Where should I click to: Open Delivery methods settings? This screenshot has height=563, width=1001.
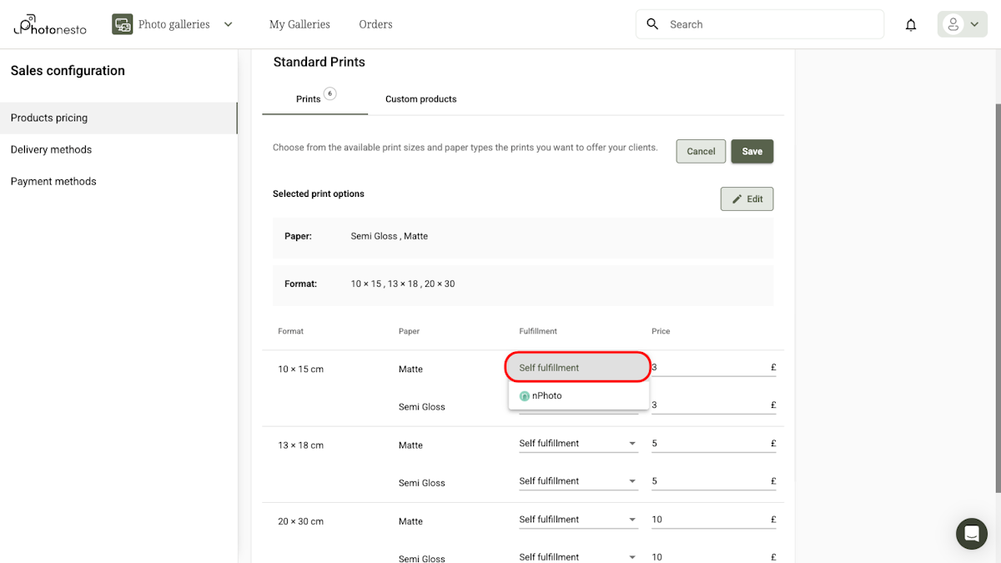[51, 149]
